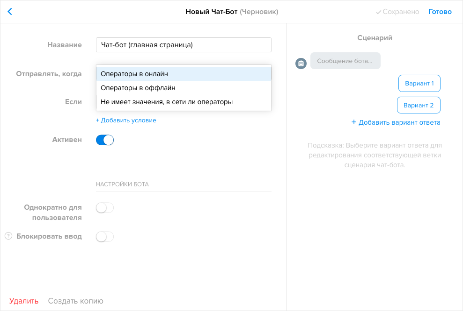
Task: Click the Сообщение бота message field
Action: point(345,61)
